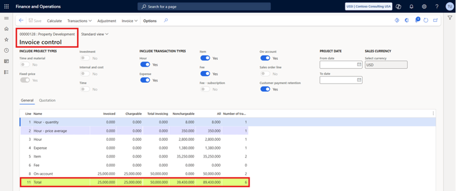Sort by the Chargeable column header
Viewport: 457px width, 191px height.
133,114
